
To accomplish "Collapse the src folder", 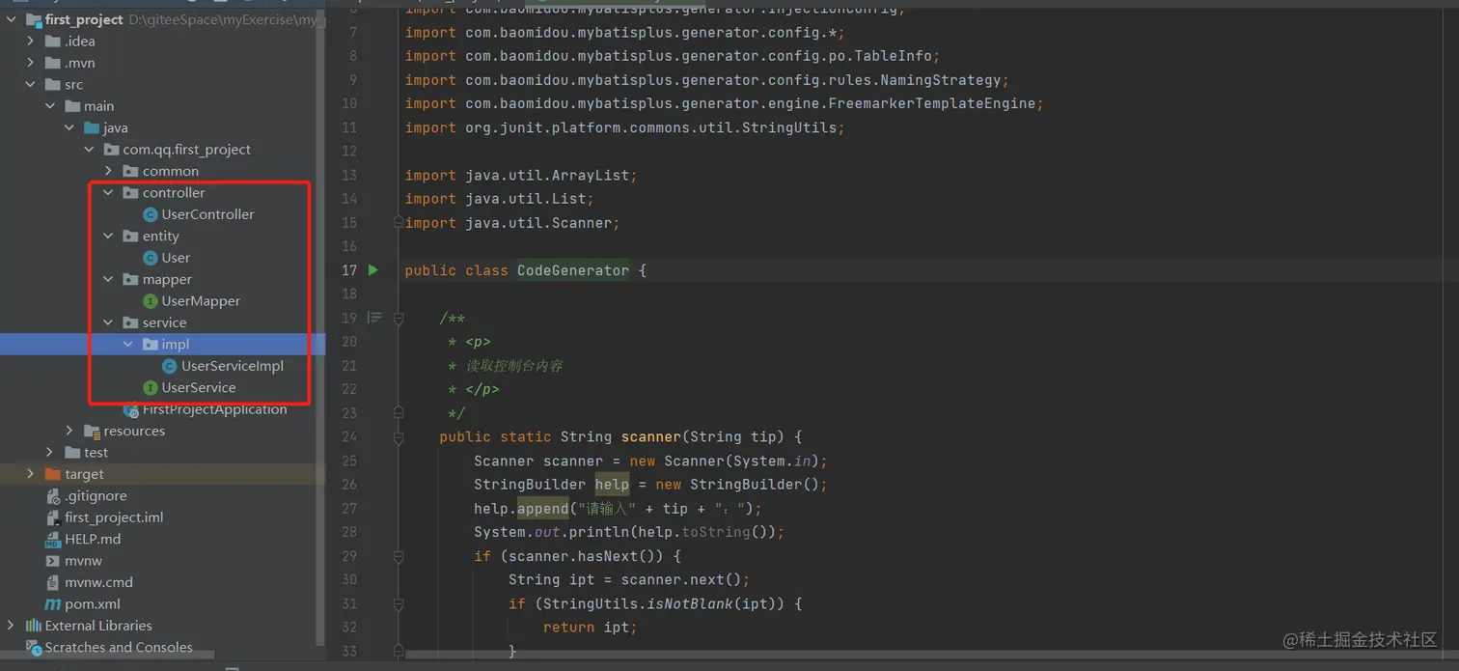I will pos(31,85).
